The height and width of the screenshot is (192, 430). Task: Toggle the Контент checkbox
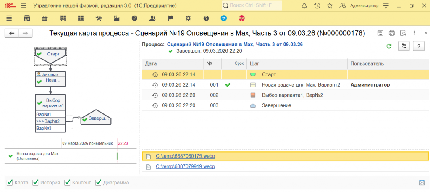click(67, 182)
